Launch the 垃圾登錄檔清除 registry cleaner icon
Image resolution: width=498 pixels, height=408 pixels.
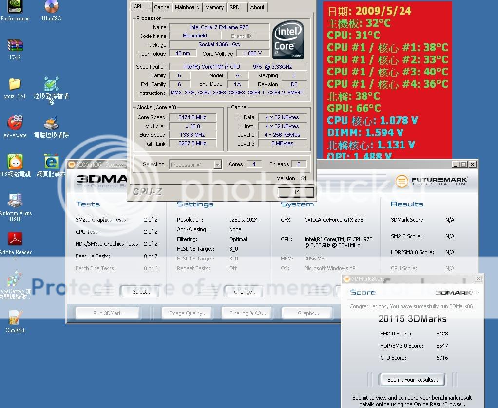coord(51,91)
